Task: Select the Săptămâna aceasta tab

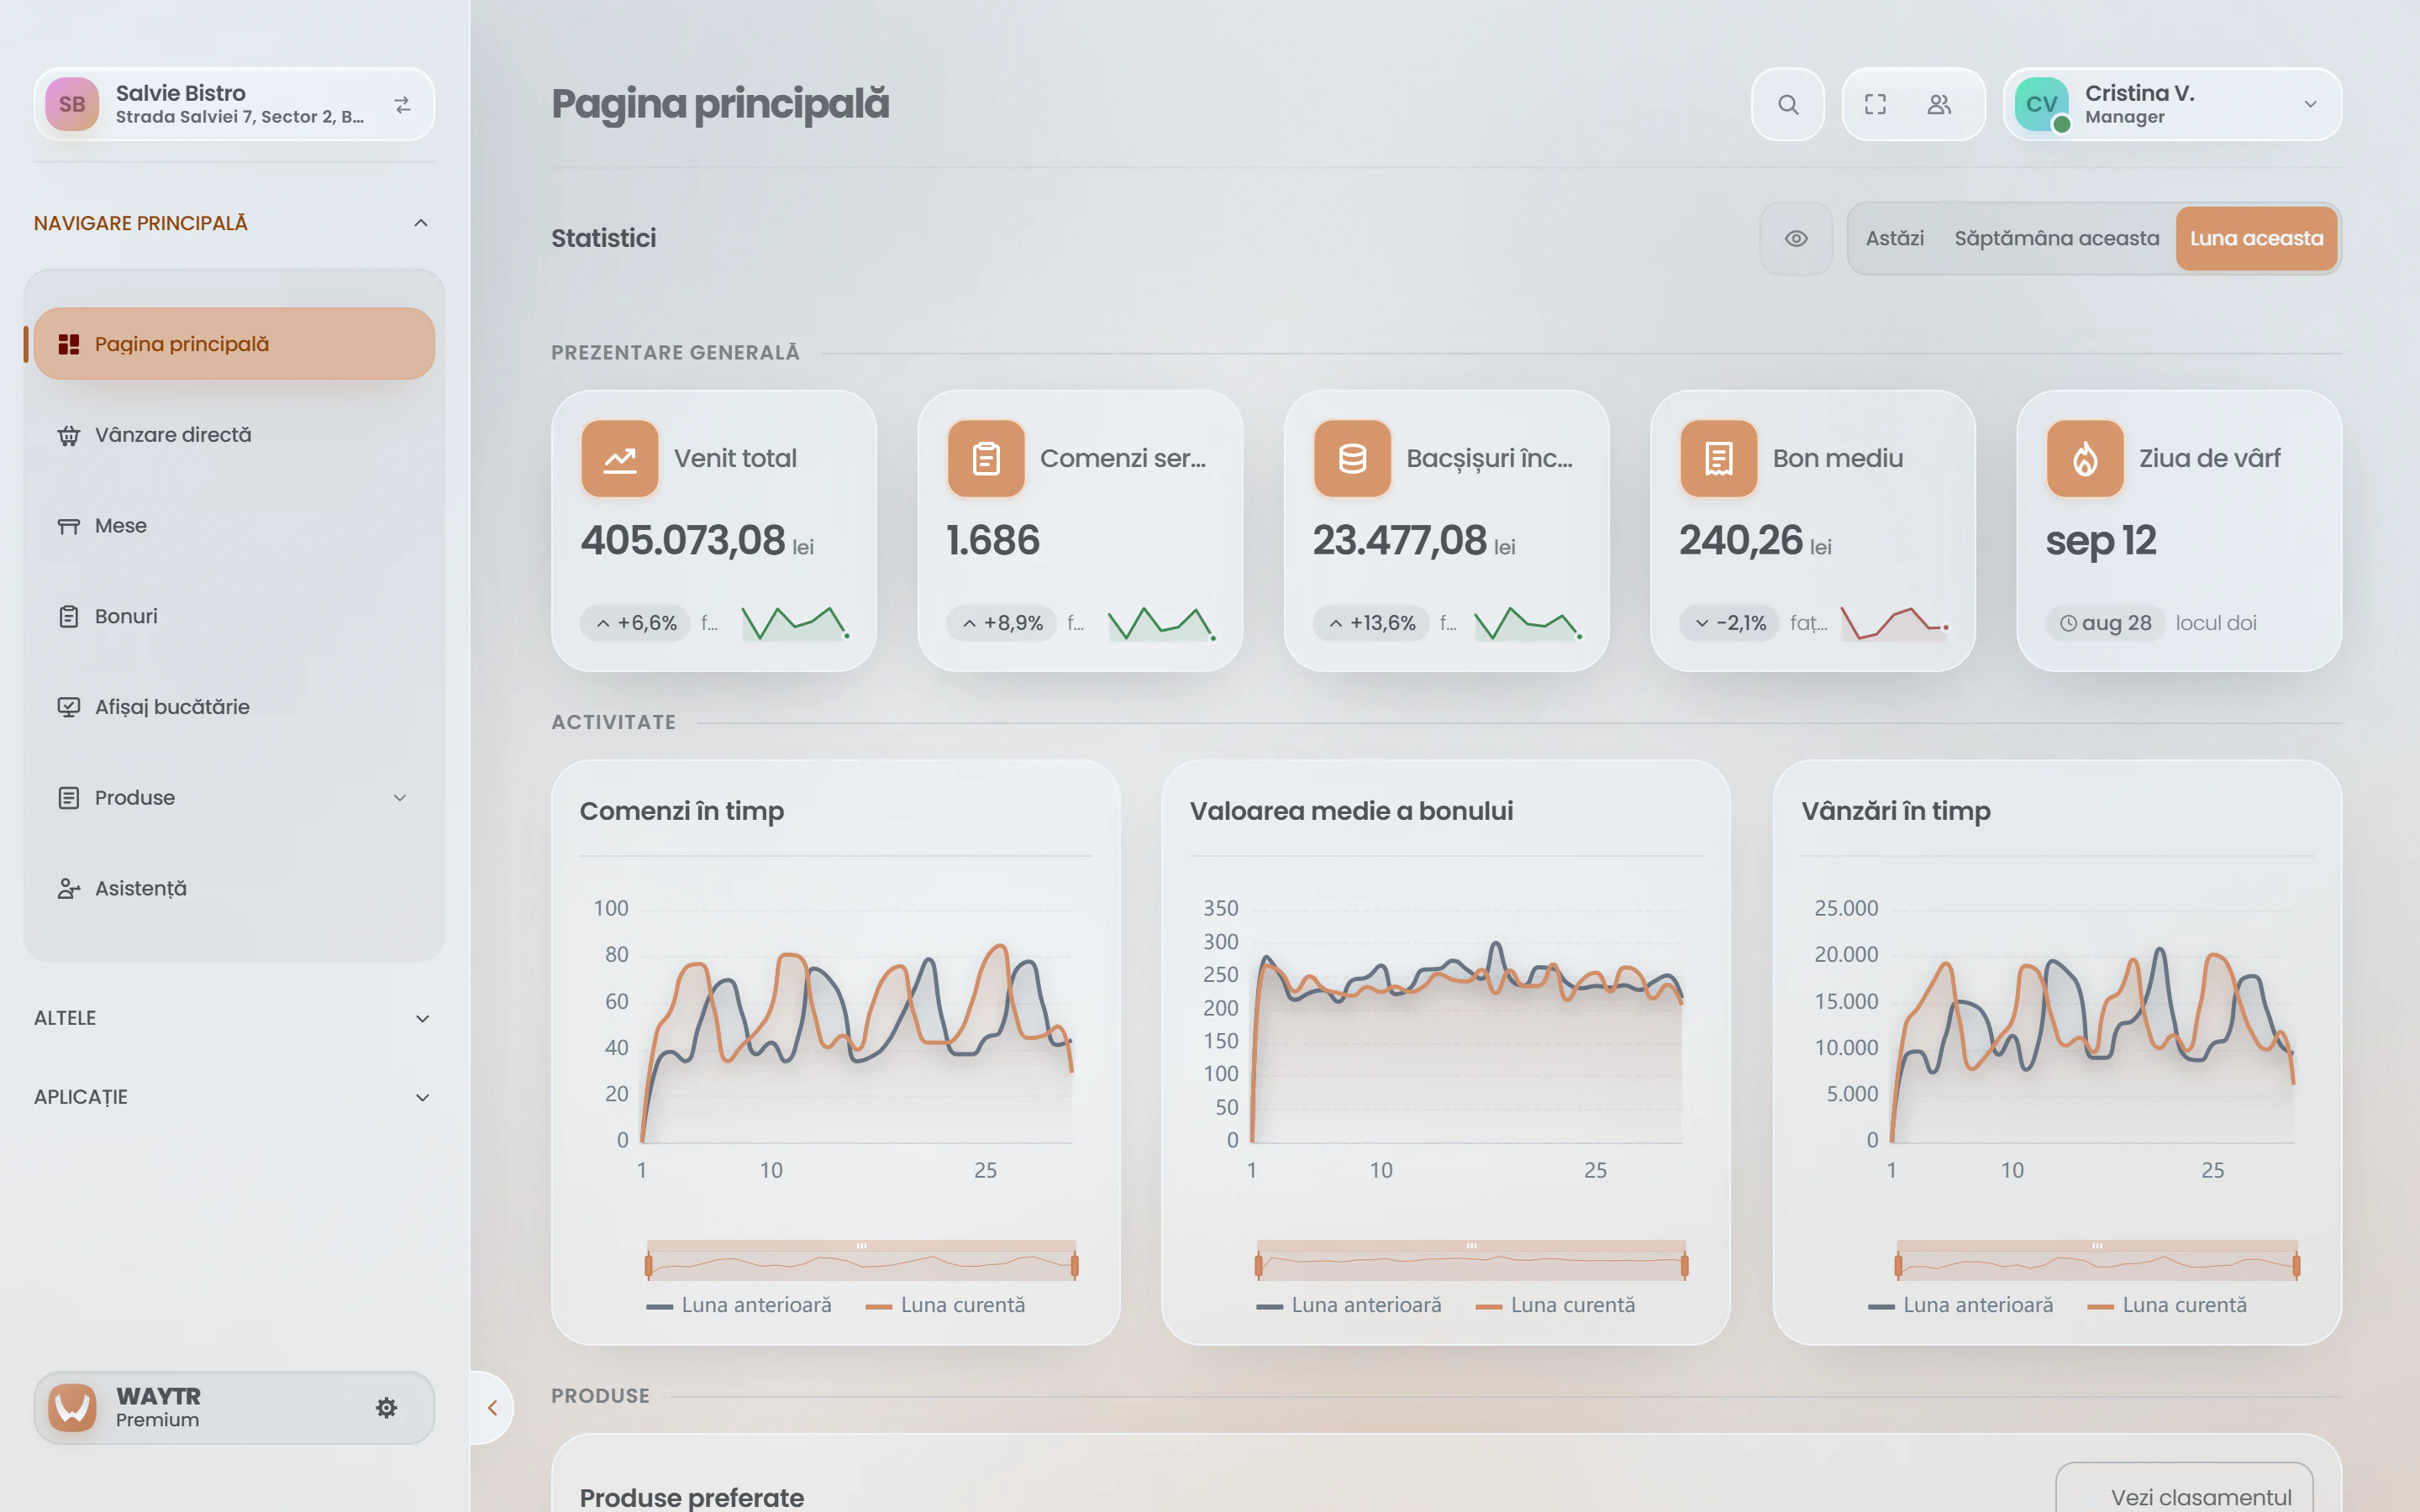Action: [x=2056, y=238]
